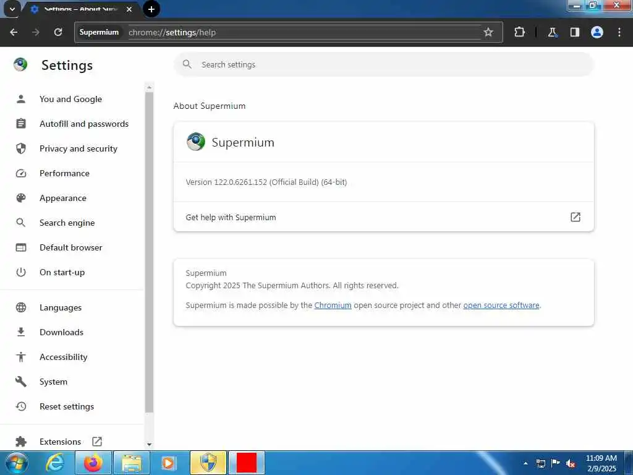Open Get help with Supermium
The width and height of the screenshot is (633, 475).
pos(383,217)
